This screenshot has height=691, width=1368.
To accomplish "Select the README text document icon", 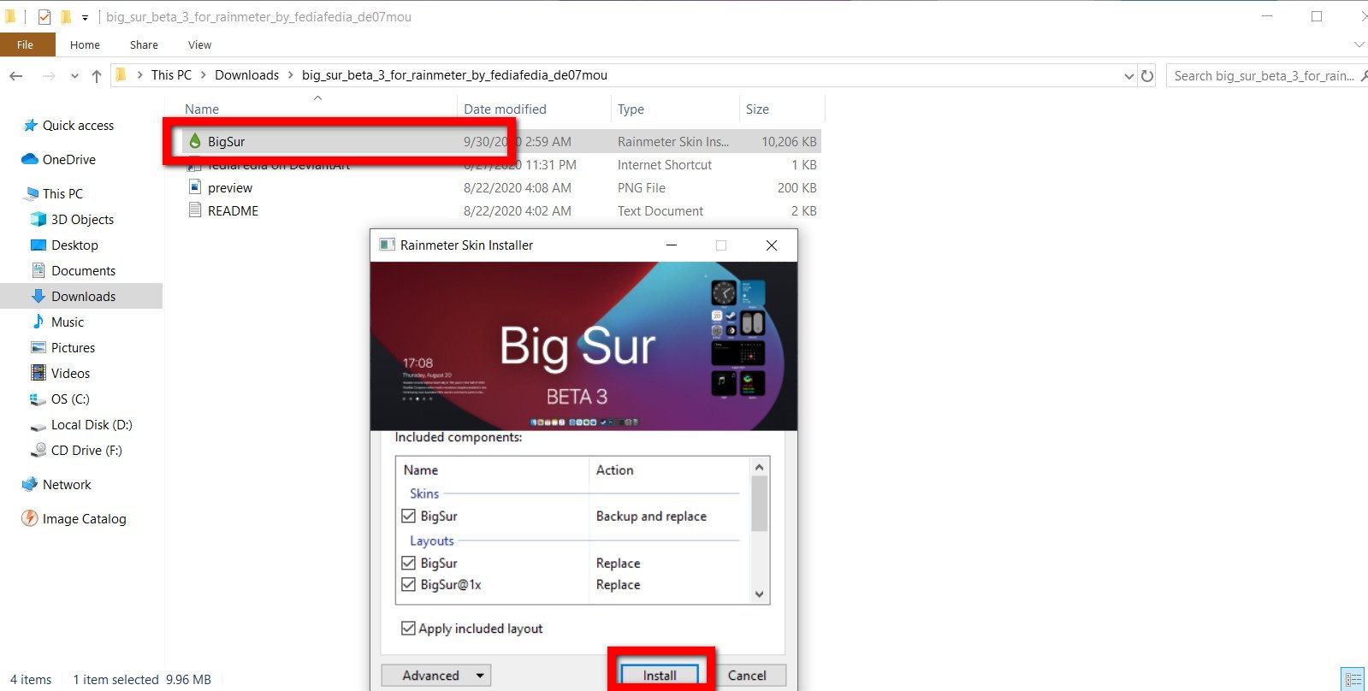I will (x=195, y=210).
